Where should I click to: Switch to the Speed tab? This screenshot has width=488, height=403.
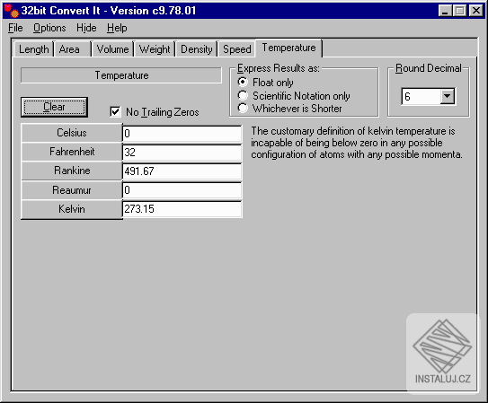237,49
